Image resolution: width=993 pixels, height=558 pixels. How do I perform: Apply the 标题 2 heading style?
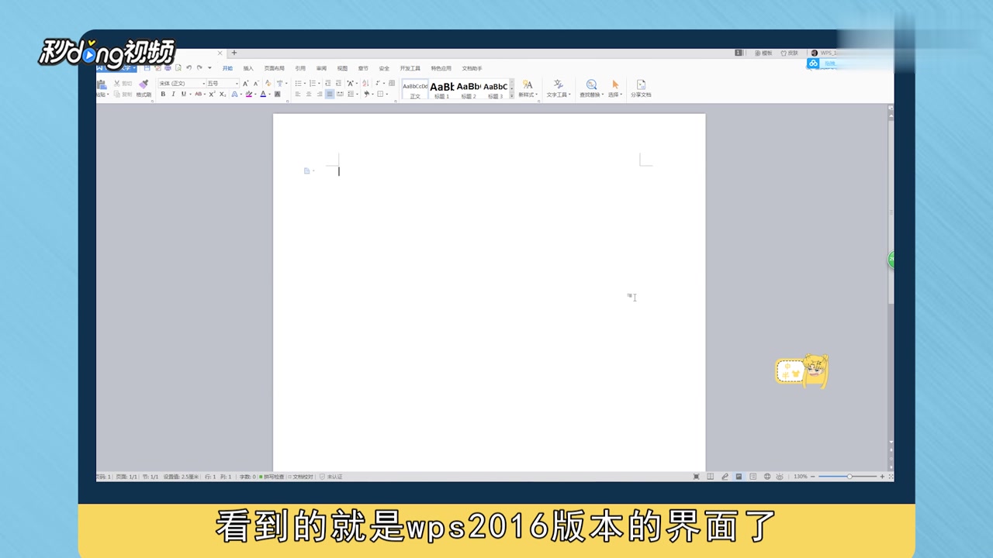tap(469, 89)
